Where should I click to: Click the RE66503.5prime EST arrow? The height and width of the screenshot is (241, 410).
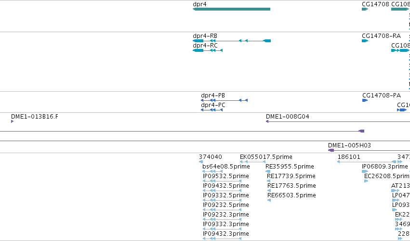point(269,200)
